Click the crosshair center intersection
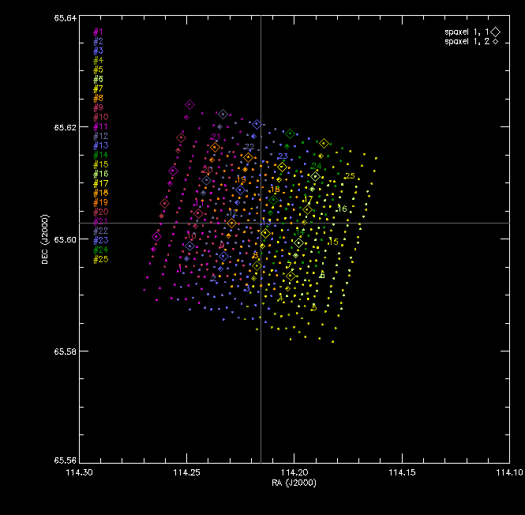This screenshot has height=515, width=525. pos(261,223)
